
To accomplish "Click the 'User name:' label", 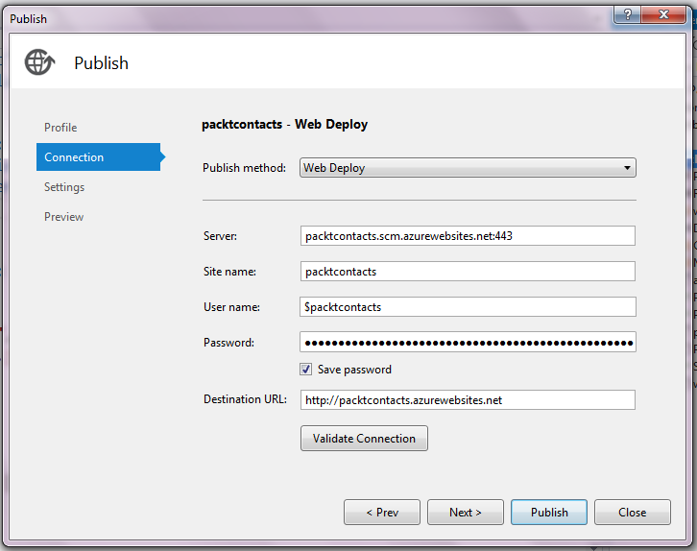I will click(231, 307).
